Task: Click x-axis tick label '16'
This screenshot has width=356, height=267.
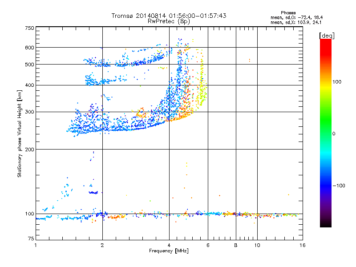Action: pyautogui.click(x=303, y=245)
